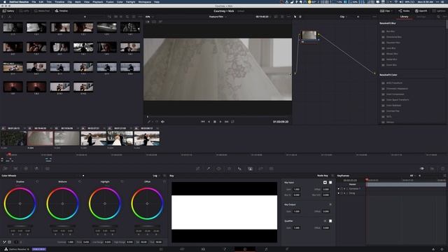Toggle loop playback in the viewer

pos(232,122)
